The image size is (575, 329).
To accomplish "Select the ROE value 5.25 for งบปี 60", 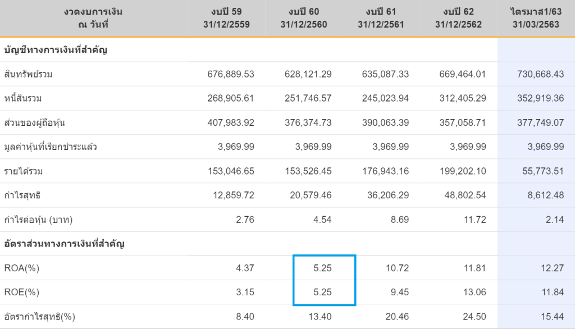I will pos(322,292).
